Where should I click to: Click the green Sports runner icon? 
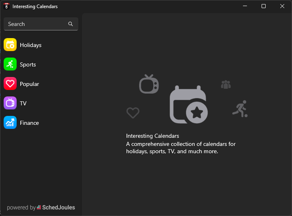[x=10, y=64]
